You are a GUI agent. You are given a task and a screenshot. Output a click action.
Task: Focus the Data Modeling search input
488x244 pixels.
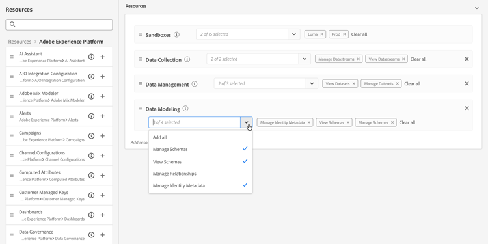click(x=195, y=122)
